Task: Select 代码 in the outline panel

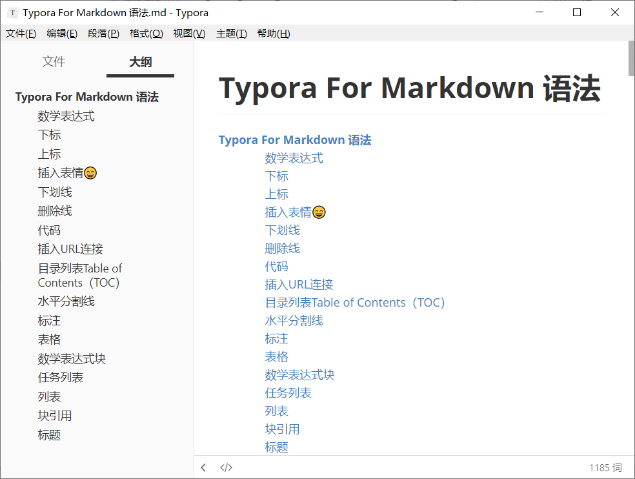Action: click(50, 230)
